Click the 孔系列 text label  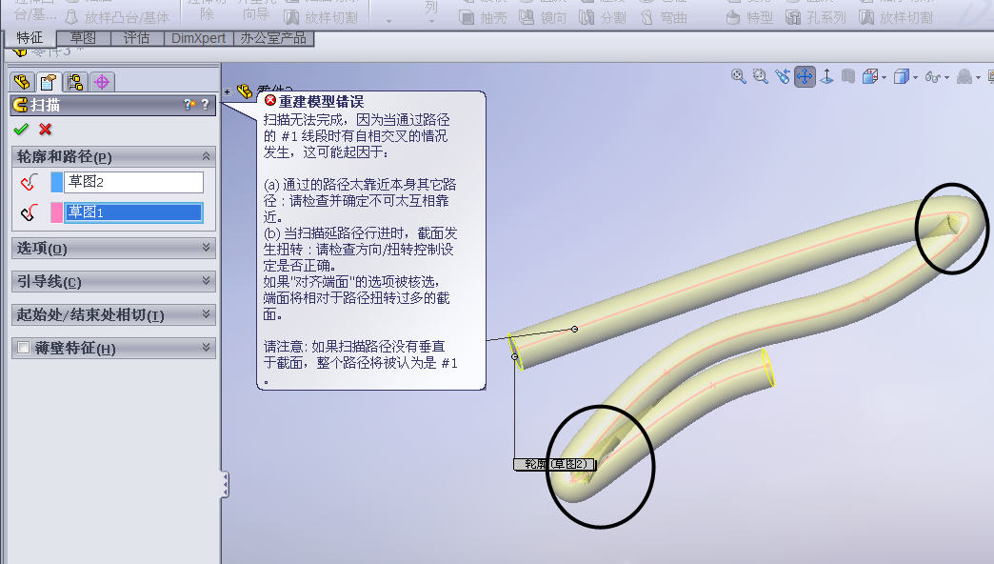click(x=826, y=18)
